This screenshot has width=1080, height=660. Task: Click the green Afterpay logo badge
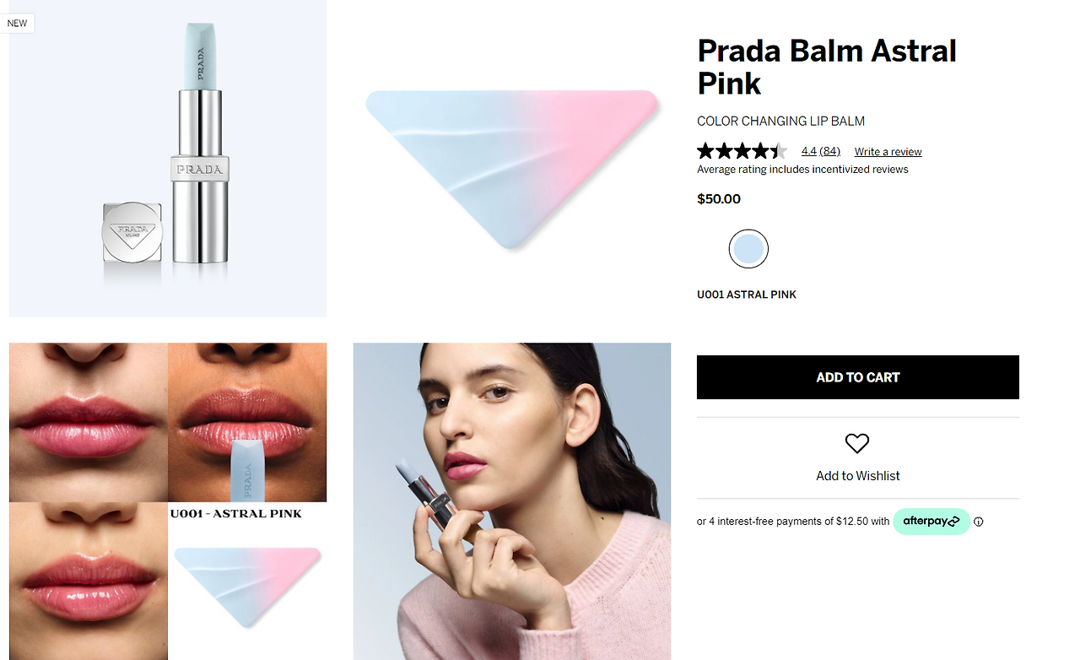coord(931,521)
